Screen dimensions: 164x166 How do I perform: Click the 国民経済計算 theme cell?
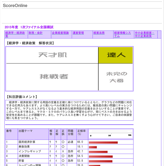pyautogui.click(x=33, y=142)
